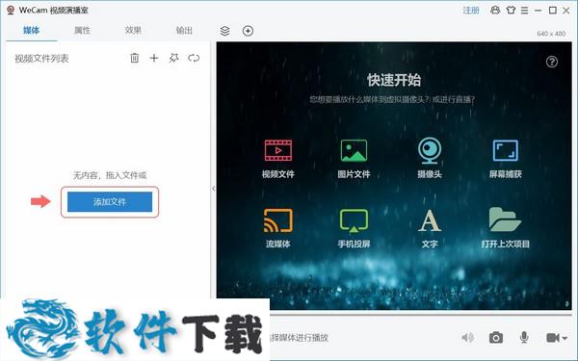Switch to the 输出 tab

point(184,30)
